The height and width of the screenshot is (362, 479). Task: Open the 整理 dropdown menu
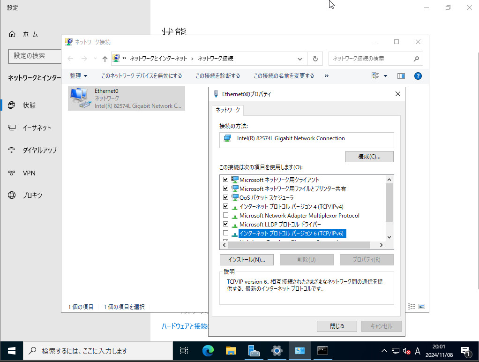78,76
